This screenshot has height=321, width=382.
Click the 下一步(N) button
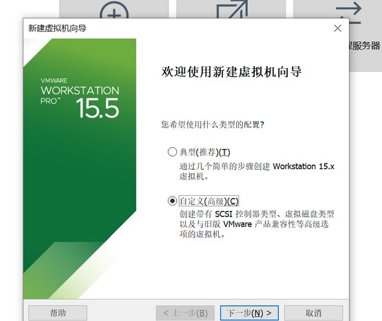click(249, 313)
